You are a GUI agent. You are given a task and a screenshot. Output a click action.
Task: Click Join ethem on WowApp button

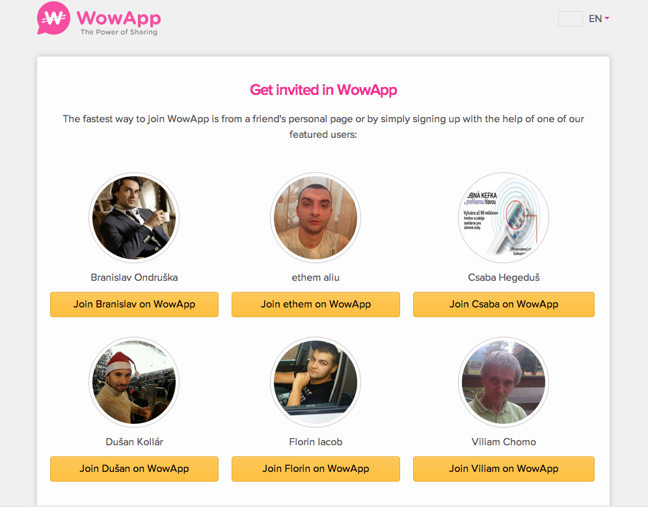pos(316,304)
